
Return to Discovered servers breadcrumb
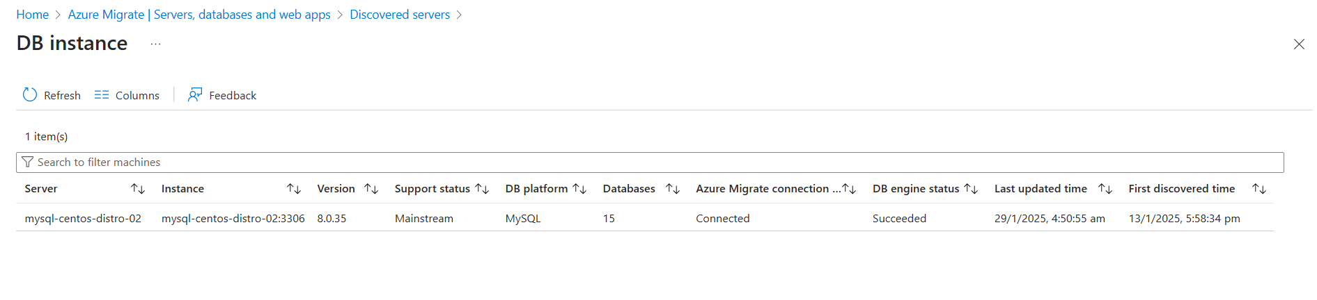[400, 15]
